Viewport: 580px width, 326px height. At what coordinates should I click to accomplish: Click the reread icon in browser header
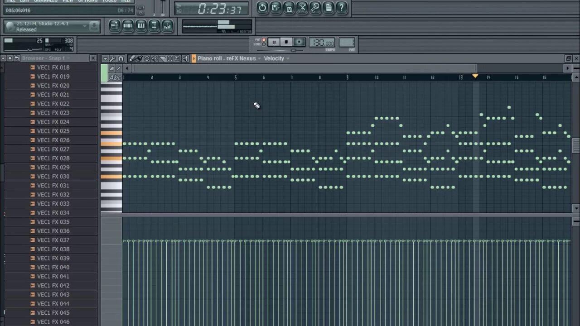coord(10,58)
